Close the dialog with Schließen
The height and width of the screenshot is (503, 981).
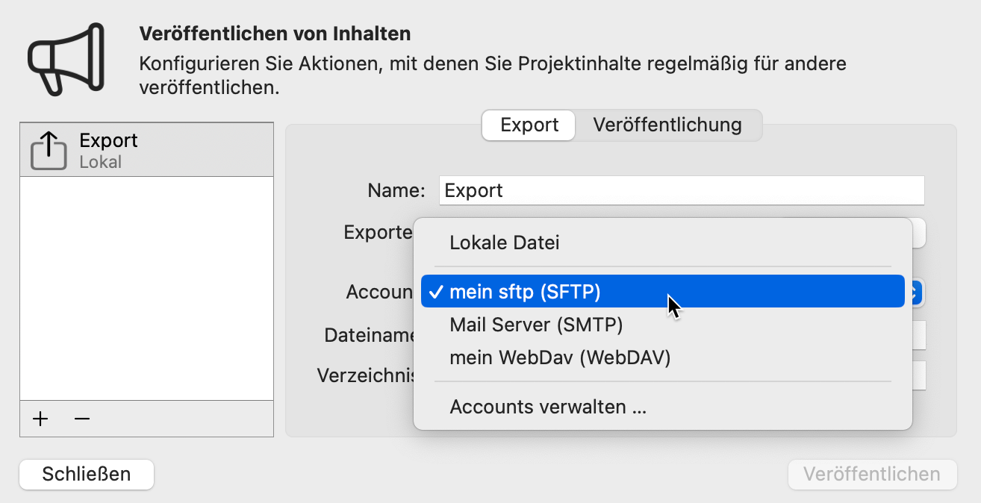point(86,474)
